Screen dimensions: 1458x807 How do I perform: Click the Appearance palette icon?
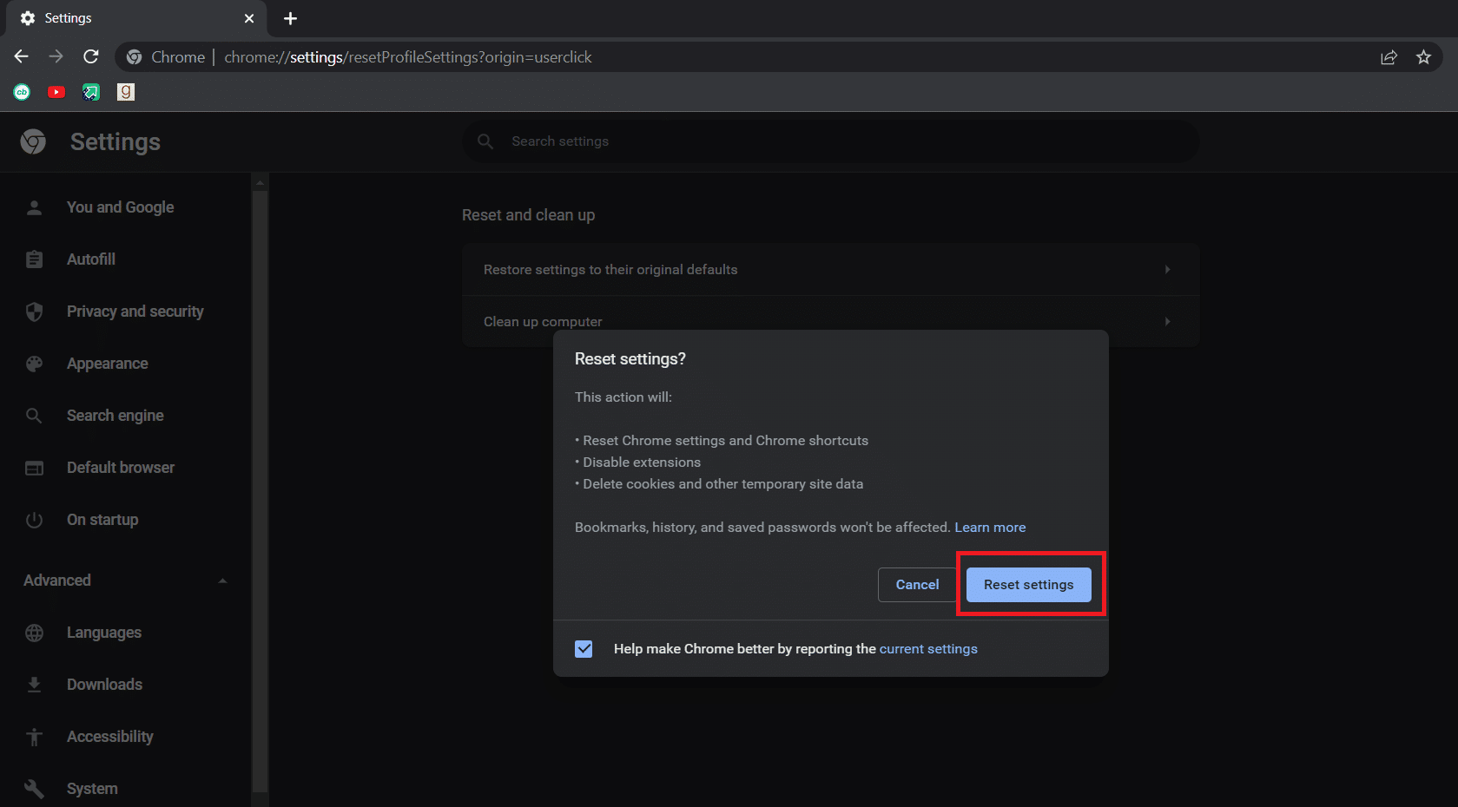[34, 364]
